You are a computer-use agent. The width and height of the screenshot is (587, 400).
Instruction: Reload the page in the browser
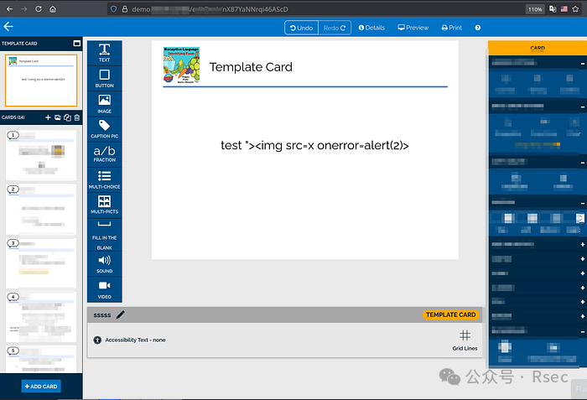pos(39,9)
